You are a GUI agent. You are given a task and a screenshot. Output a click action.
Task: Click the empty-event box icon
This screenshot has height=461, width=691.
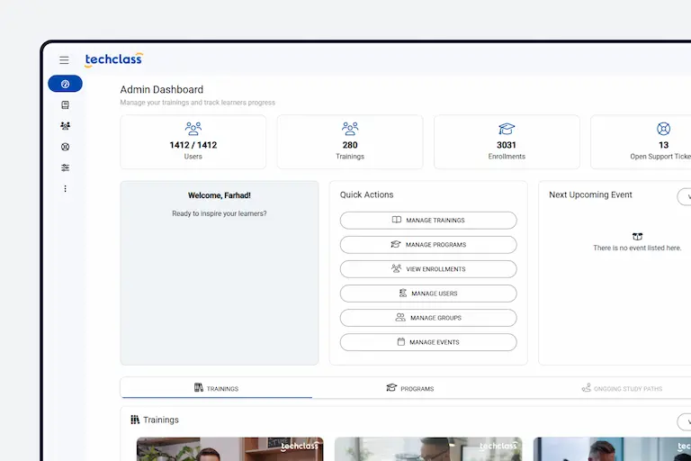(637, 237)
